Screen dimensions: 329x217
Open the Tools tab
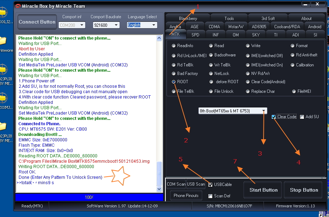(229, 19)
